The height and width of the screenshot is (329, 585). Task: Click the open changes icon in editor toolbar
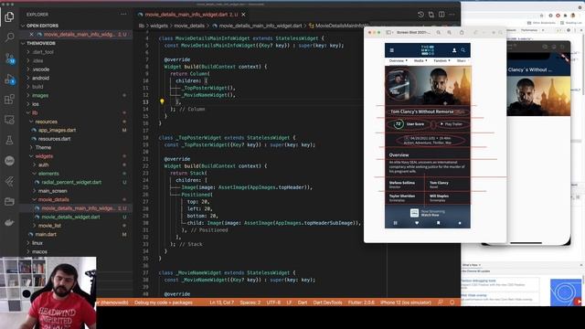tap(431, 15)
